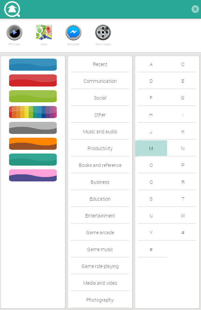The width and height of the screenshot is (201, 310).
Task: Open the Productivity category
Action: pyautogui.click(x=100, y=148)
